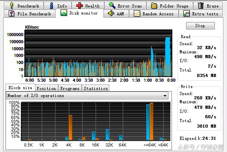The image size is (227, 152).
Task: Click the File Benchmark document icon
Action: pos(11,14)
